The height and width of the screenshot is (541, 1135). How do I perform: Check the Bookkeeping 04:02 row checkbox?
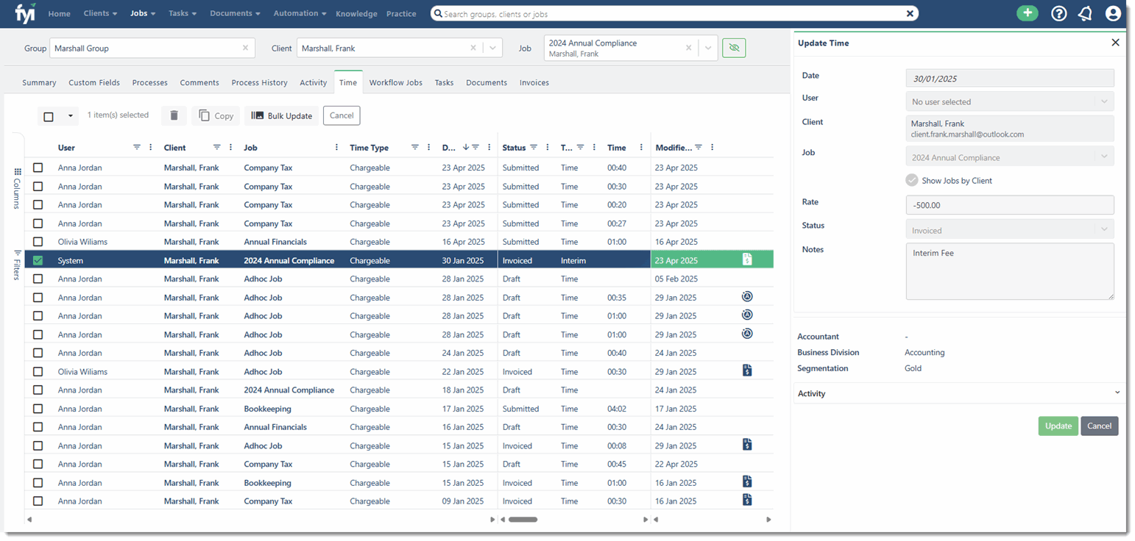[38, 409]
